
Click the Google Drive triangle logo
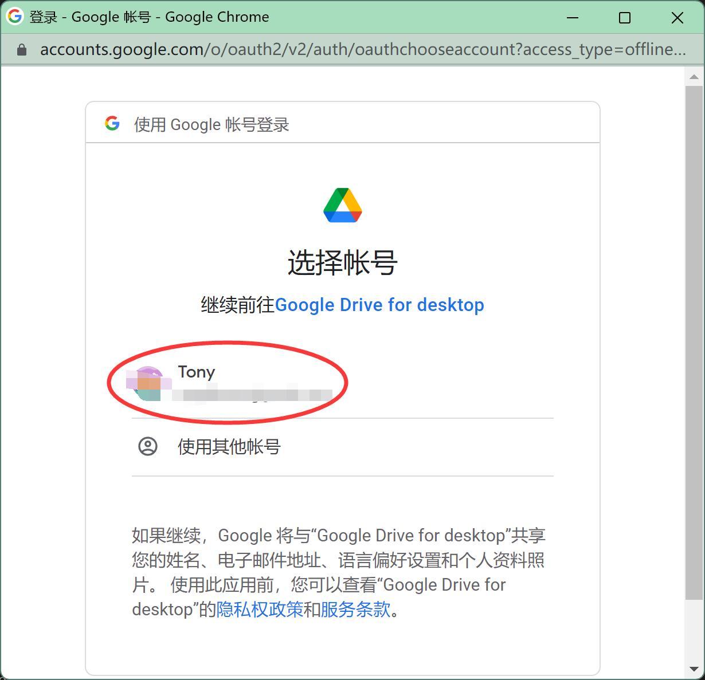pos(343,205)
